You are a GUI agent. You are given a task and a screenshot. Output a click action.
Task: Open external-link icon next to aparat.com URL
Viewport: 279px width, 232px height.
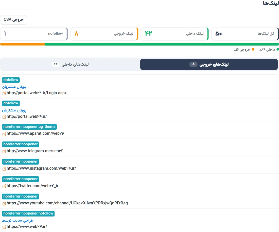[x=4, y=134]
